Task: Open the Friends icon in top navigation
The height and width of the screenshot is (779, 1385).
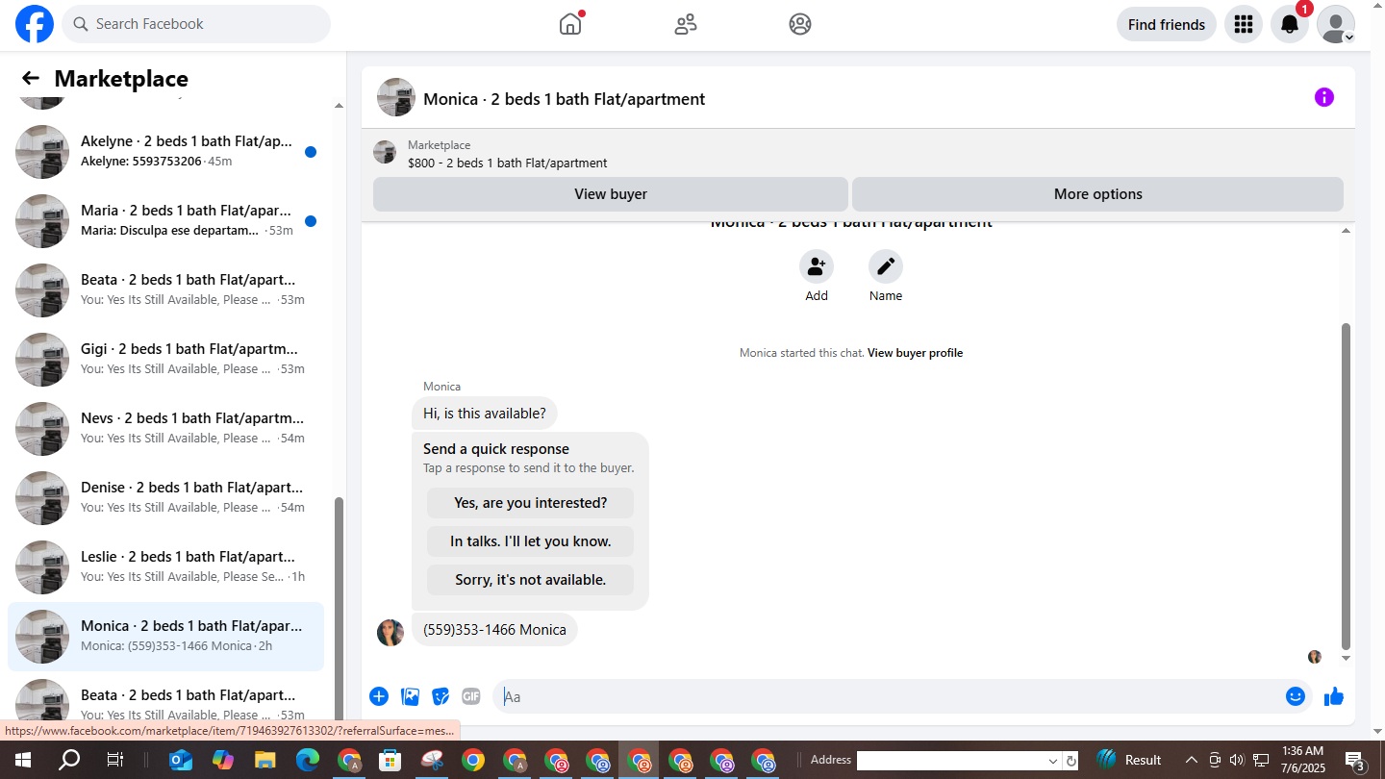Action: (x=686, y=24)
